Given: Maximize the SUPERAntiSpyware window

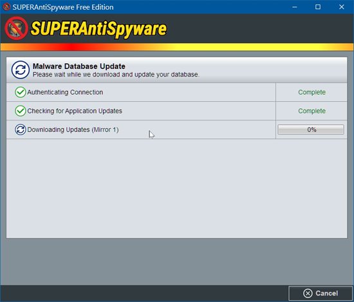Looking at the screenshot, I should 318,7.
